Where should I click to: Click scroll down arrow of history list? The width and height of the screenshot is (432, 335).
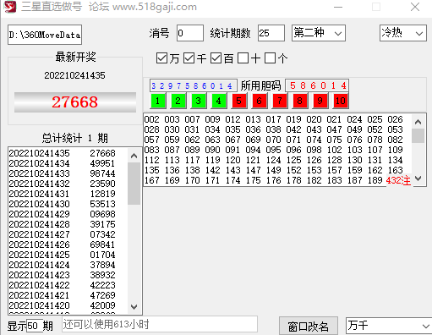[134, 306]
